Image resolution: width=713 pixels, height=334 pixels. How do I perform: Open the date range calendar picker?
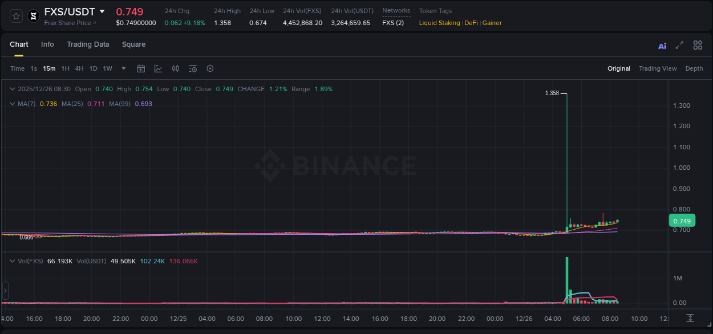[x=141, y=68]
